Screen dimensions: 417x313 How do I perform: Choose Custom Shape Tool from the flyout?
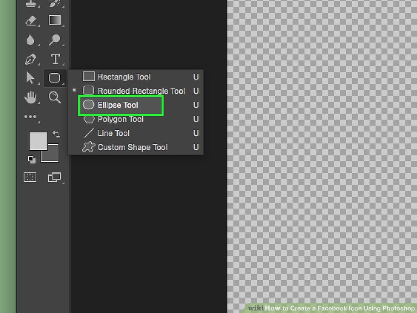[x=132, y=147]
